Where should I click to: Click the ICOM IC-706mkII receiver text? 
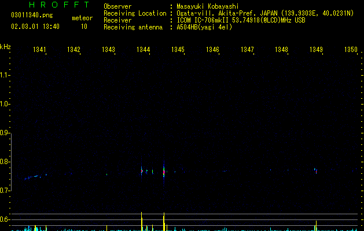point(241,20)
